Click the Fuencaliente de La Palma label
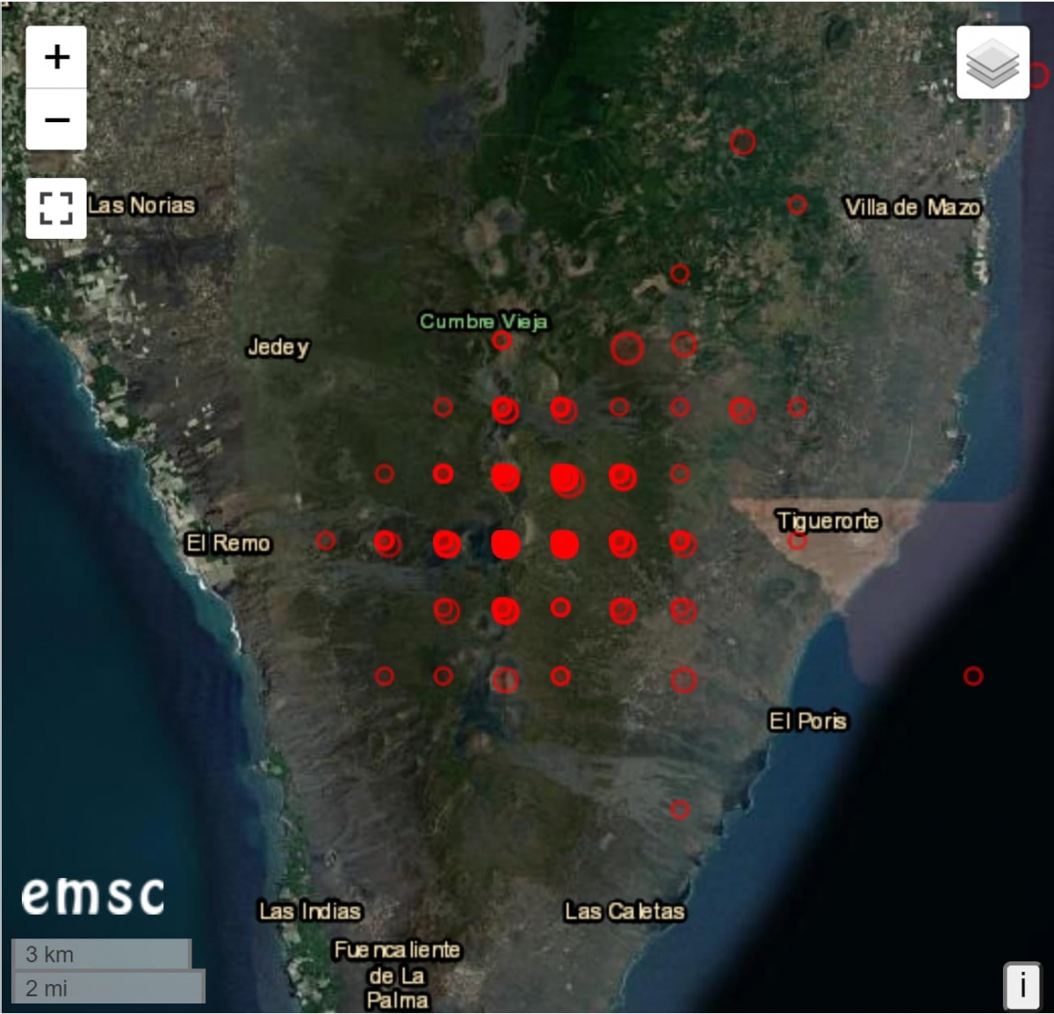 [397, 974]
